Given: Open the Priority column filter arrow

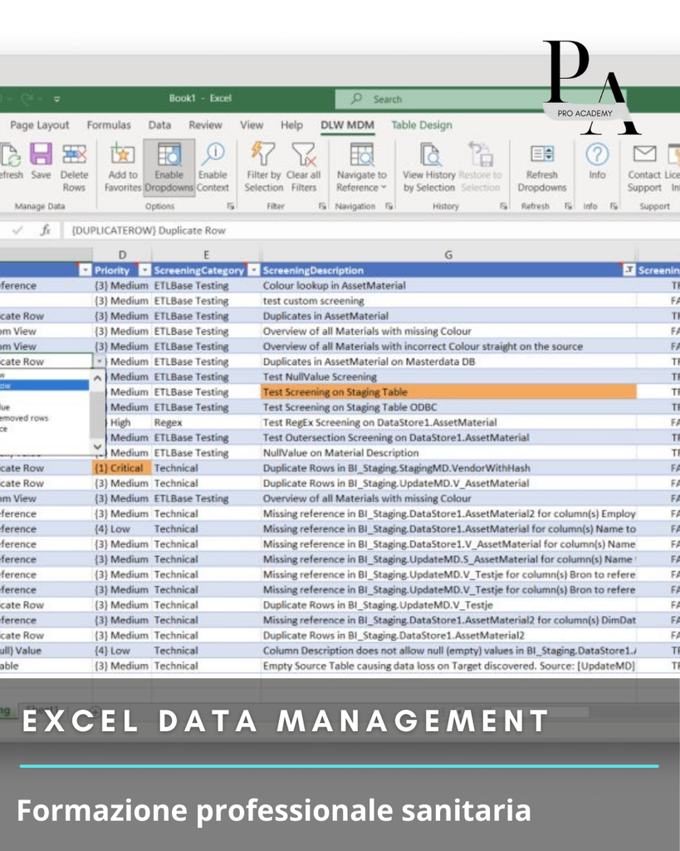Looking at the screenshot, I should click(144, 270).
